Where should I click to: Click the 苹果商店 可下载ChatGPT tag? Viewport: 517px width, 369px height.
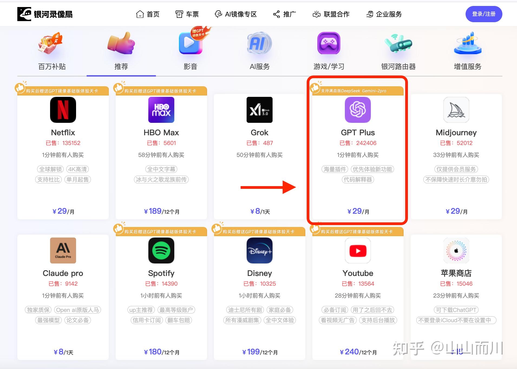point(456,310)
